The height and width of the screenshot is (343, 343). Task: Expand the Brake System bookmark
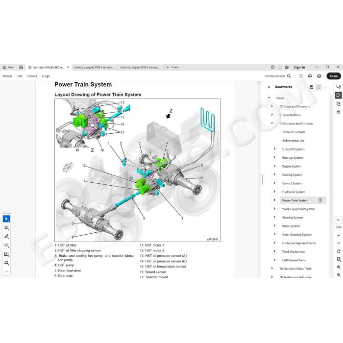point(274,226)
